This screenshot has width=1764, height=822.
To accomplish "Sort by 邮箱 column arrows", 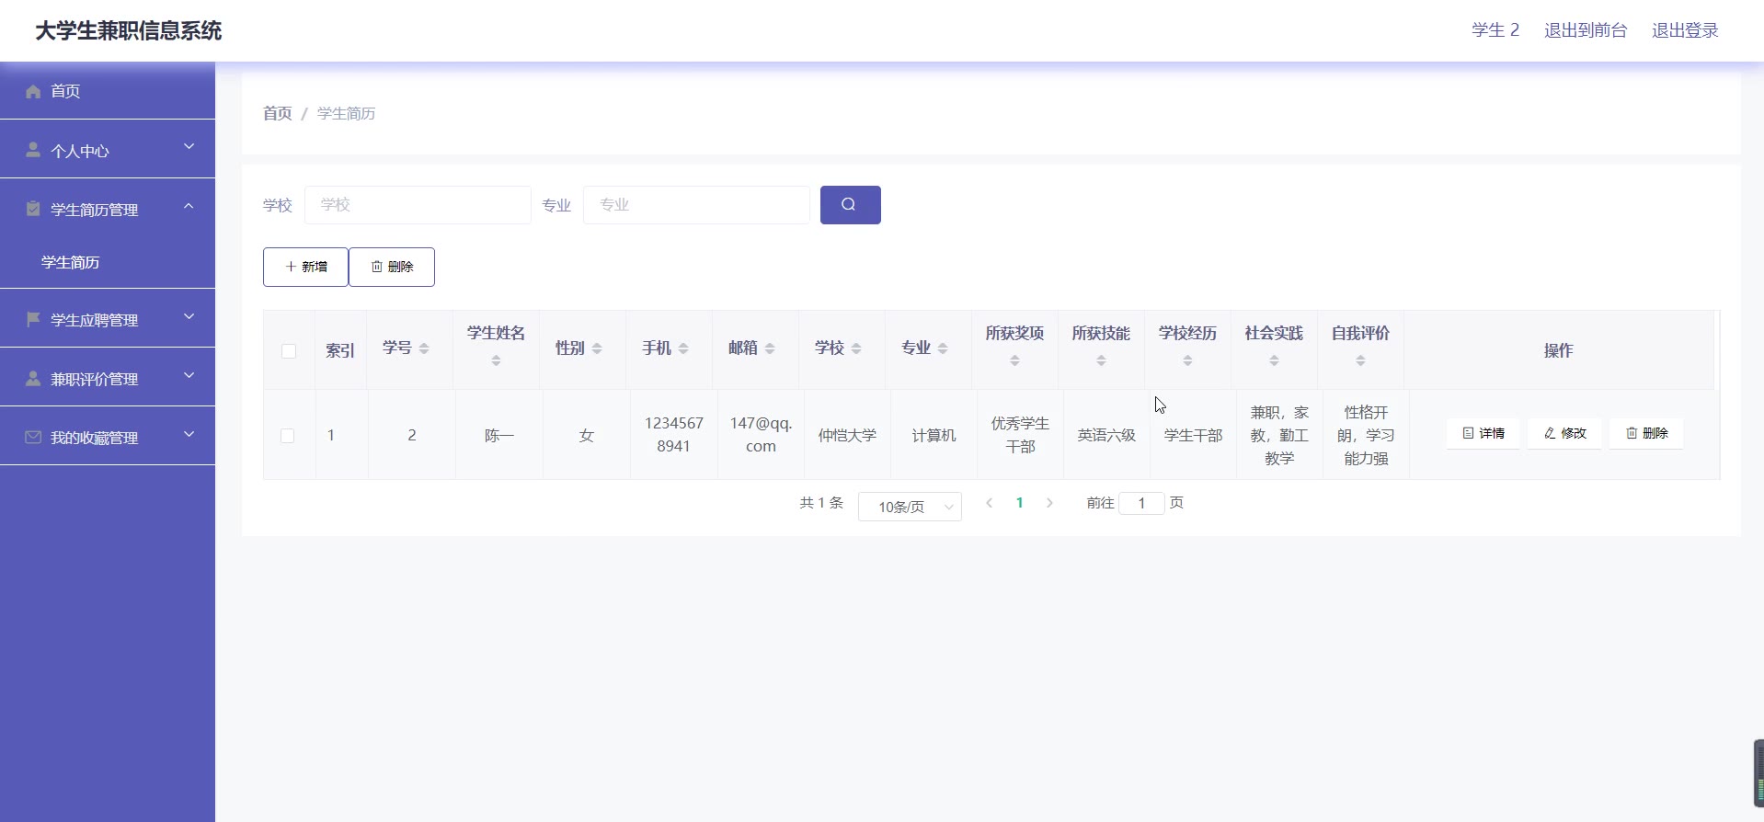I will coord(770,348).
